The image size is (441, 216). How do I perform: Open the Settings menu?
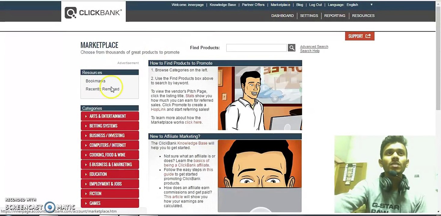click(x=309, y=16)
